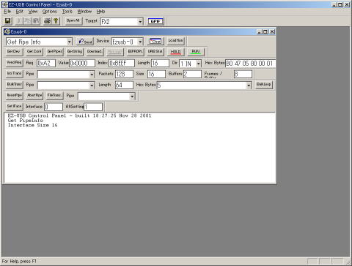Screen dimensions: 352x266
Task: Click the AbortPipe button
Action: pyautogui.click(x=34, y=96)
